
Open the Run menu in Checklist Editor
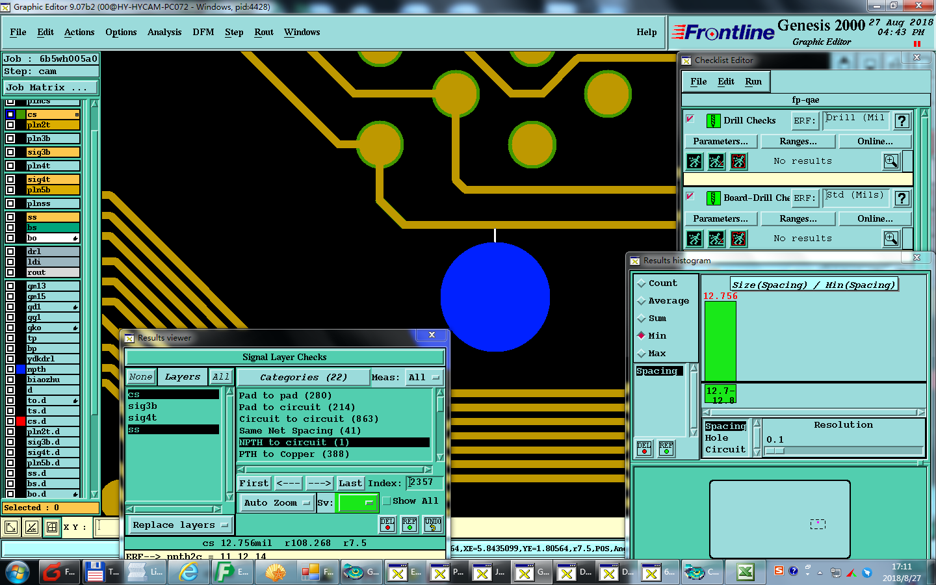[x=753, y=81]
